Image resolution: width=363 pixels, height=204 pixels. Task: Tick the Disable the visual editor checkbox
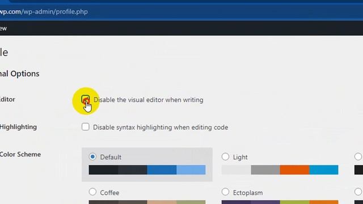(86, 100)
